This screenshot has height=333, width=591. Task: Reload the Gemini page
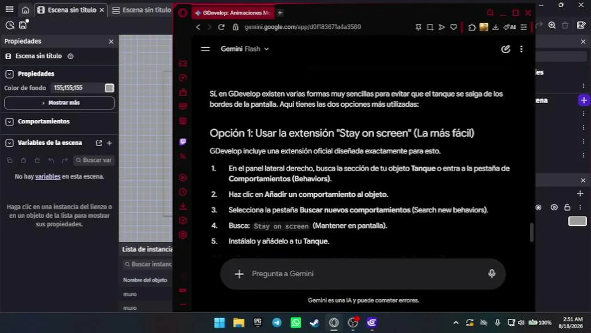click(221, 27)
